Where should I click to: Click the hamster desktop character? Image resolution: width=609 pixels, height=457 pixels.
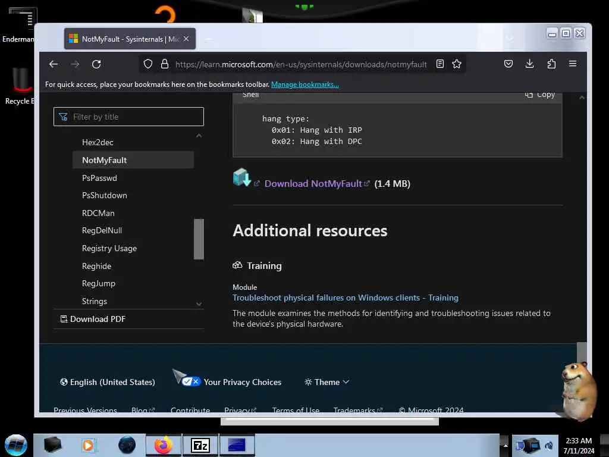point(578,392)
